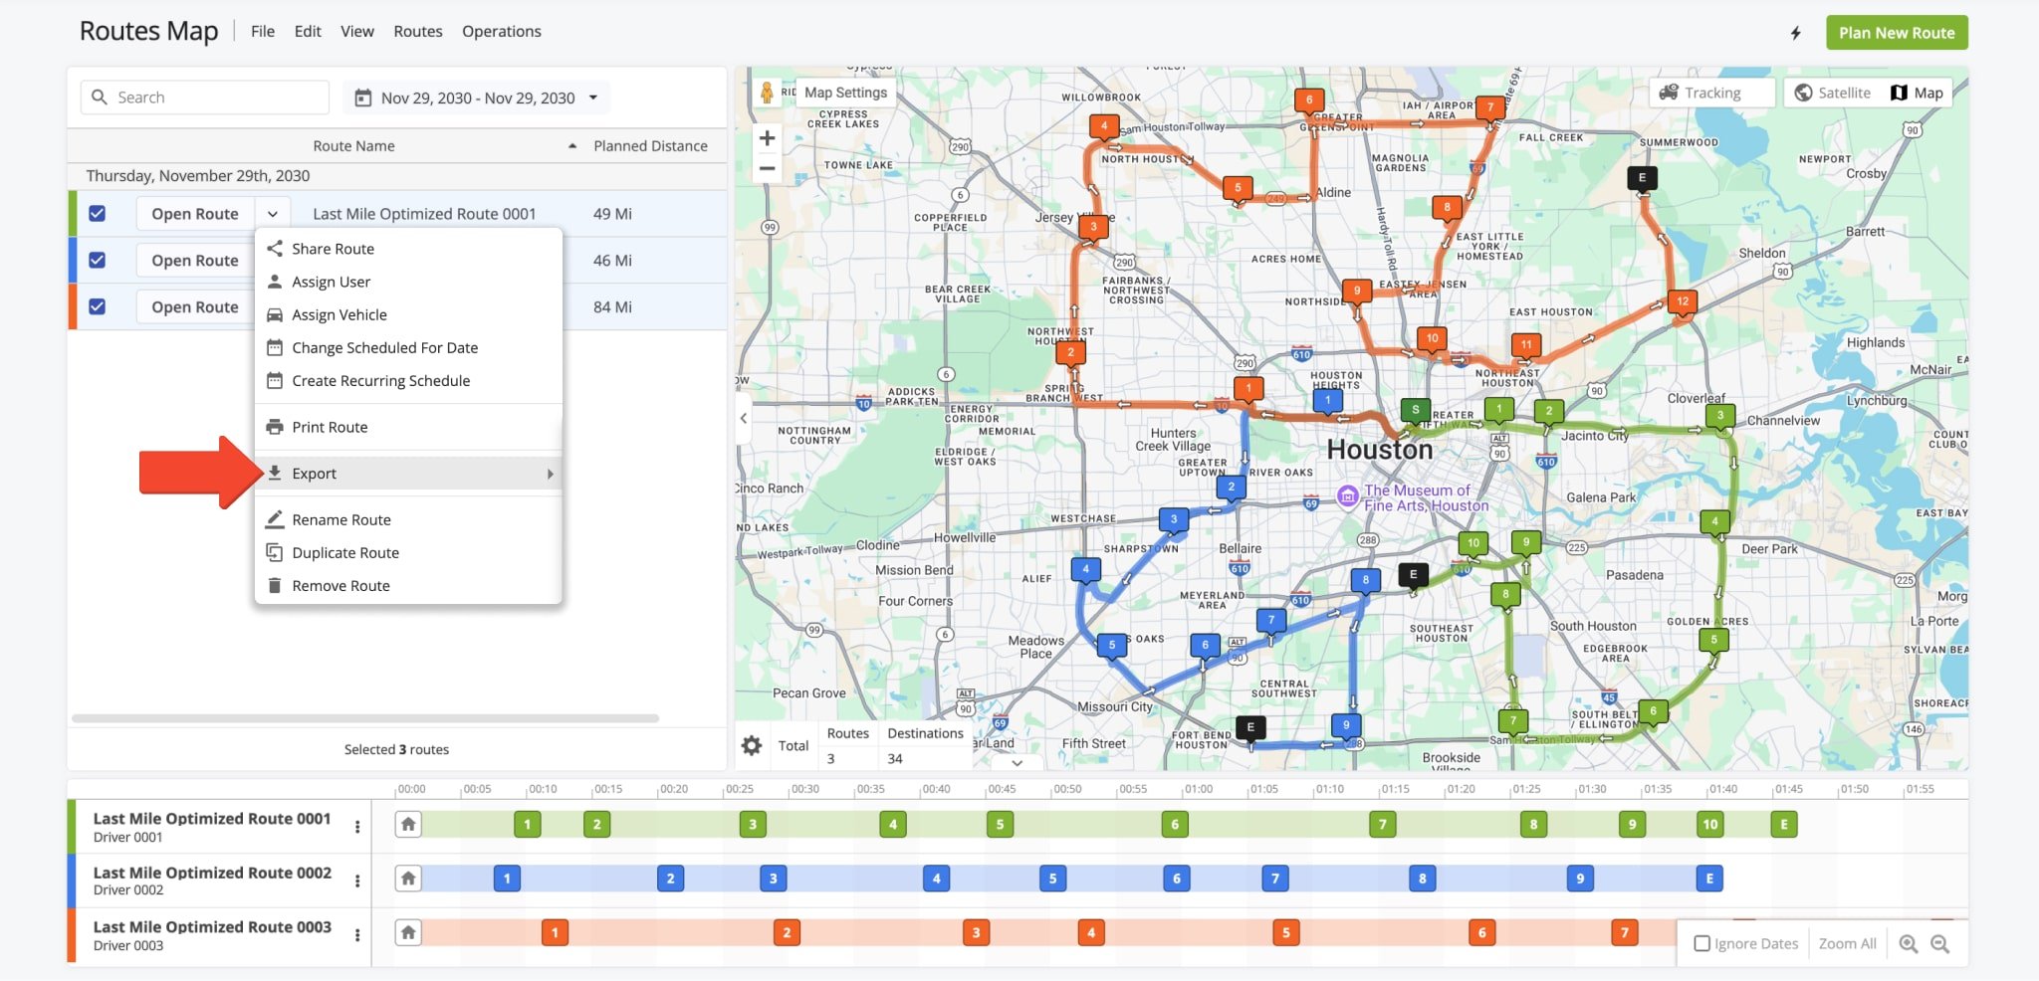Open options for Route 0002 timeline row
Screen dimensions: 2039x981
point(357,881)
